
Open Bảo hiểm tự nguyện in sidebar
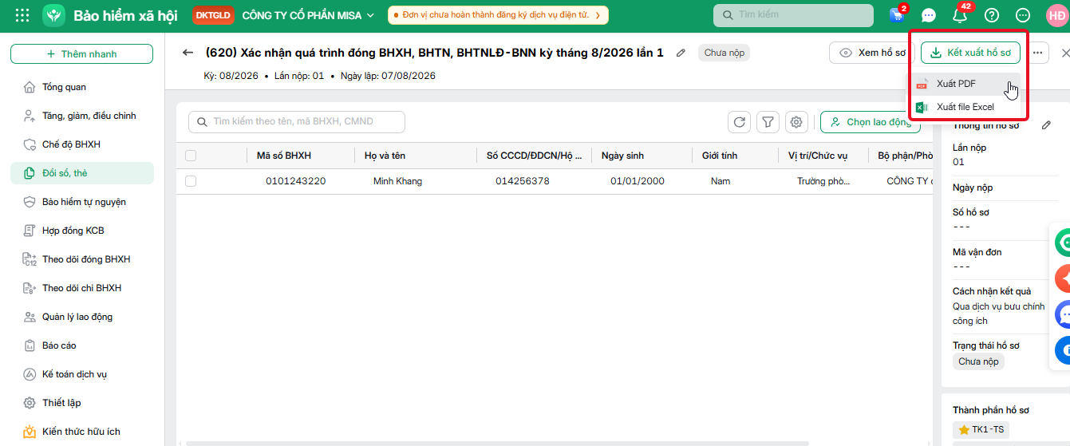(x=82, y=202)
